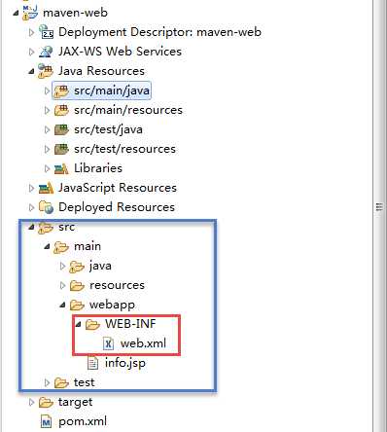Select the 'JAX-WS Web Services' label

pos(120,52)
